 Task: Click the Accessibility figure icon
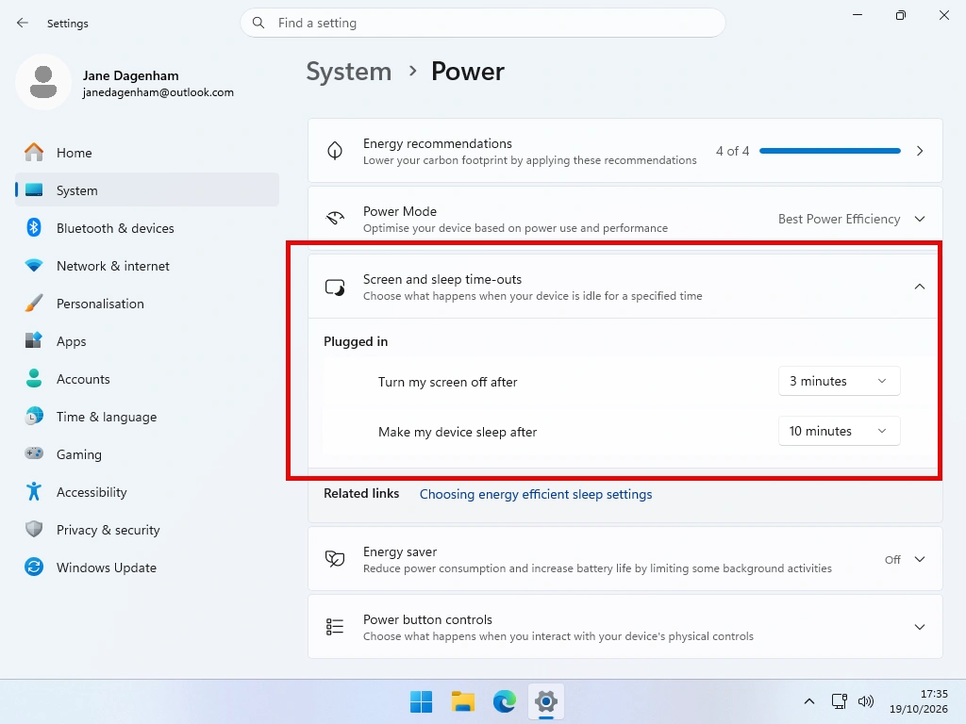pos(34,491)
